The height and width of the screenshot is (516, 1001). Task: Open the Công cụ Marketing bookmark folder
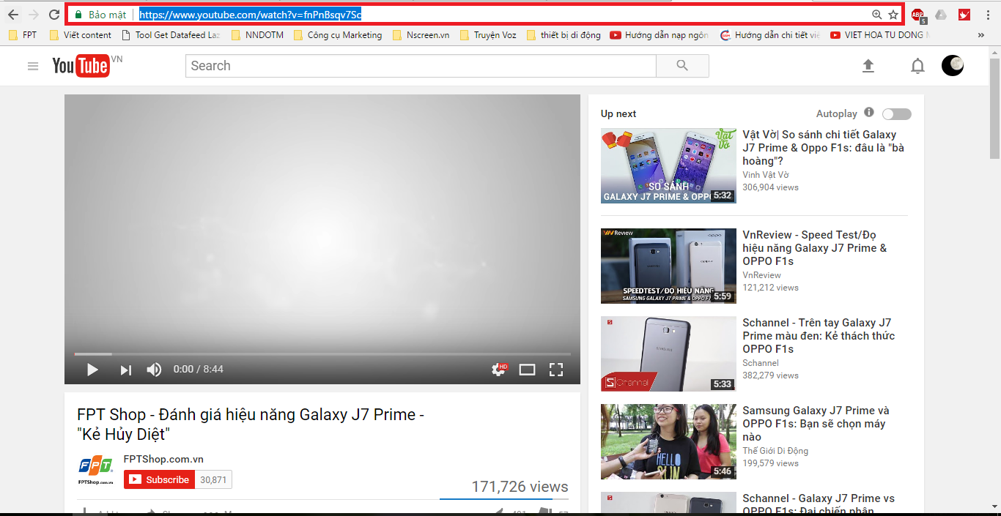point(338,35)
